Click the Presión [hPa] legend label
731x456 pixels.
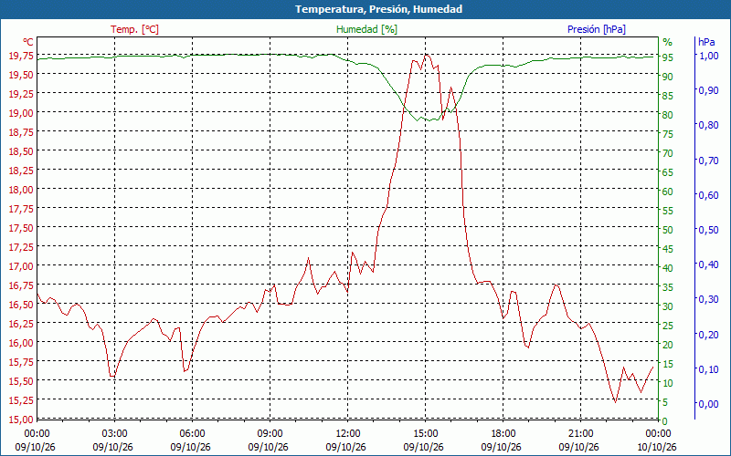point(597,29)
